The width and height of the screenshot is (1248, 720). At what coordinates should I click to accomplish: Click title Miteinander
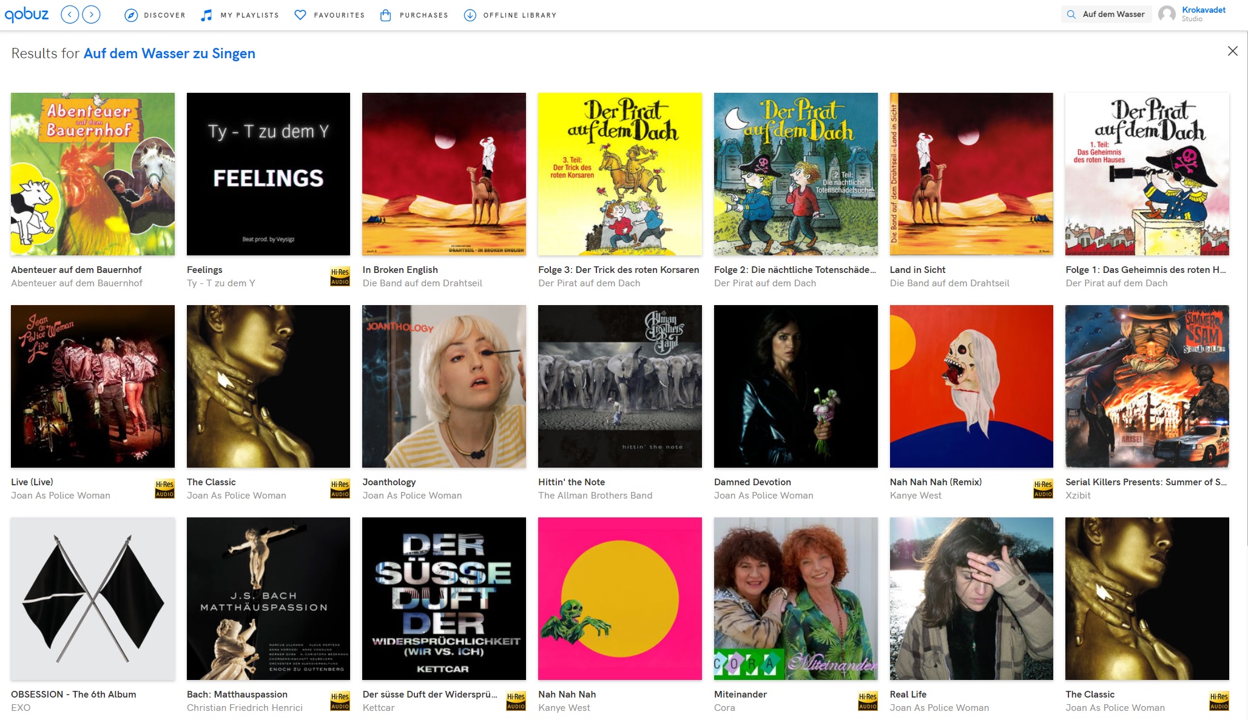pos(740,695)
